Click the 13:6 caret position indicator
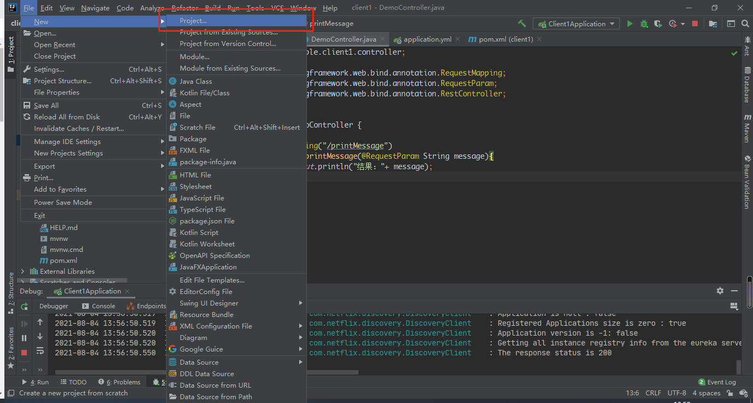 (633, 393)
